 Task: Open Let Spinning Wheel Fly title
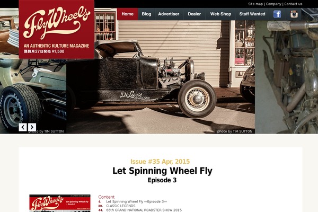162,171
